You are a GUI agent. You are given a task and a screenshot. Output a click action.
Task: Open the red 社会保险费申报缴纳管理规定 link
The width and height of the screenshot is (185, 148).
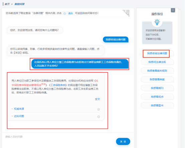(55, 83)
